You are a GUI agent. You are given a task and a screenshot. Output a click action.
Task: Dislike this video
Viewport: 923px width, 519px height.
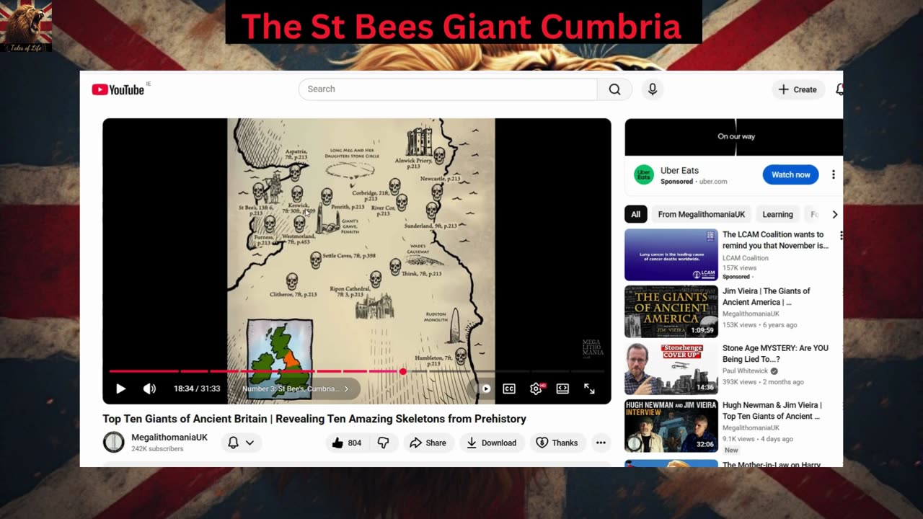coord(384,443)
